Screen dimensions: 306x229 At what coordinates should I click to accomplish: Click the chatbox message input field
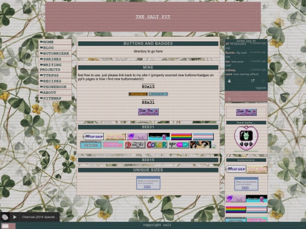(246, 99)
